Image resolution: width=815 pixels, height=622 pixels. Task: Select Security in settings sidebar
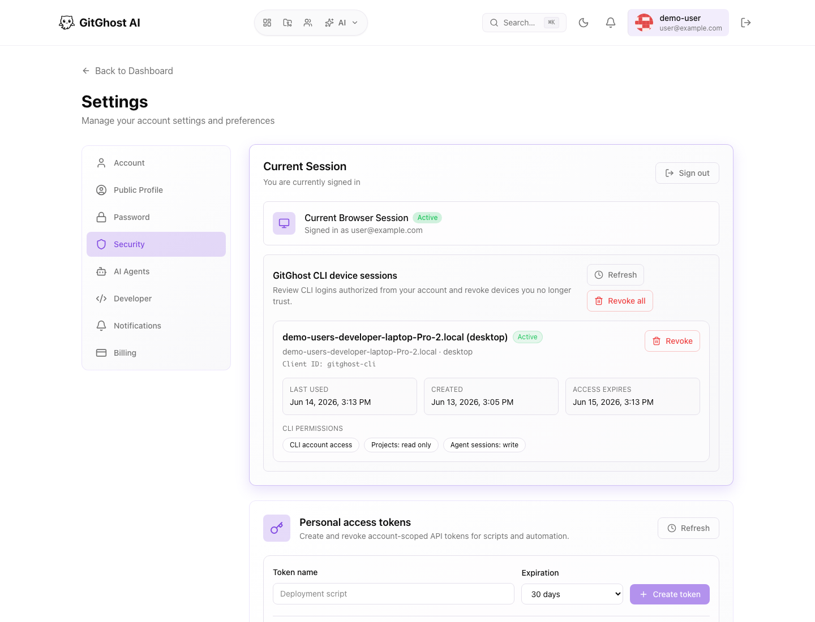pyautogui.click(x=156, y=244)
